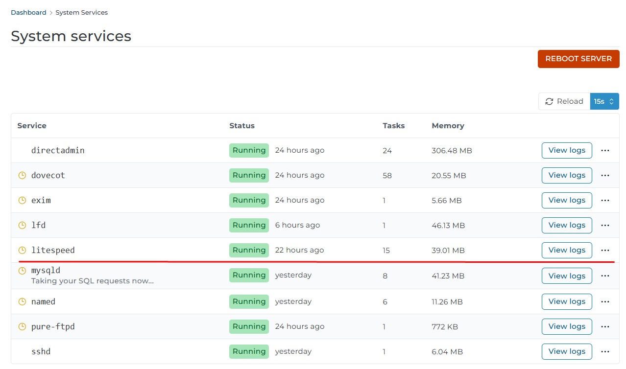
Task: Open the three-dot menu for mysqld
Action: [x=605, y=276]
